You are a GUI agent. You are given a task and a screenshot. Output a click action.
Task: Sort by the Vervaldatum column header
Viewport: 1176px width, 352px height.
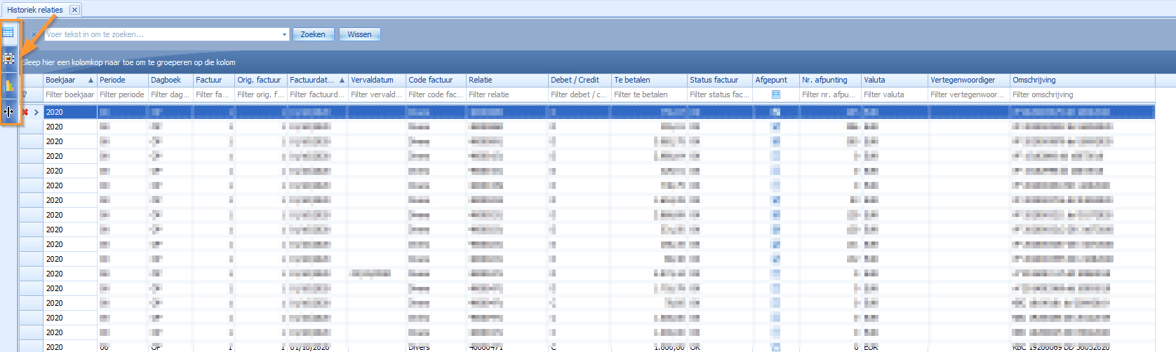(377, 80)
